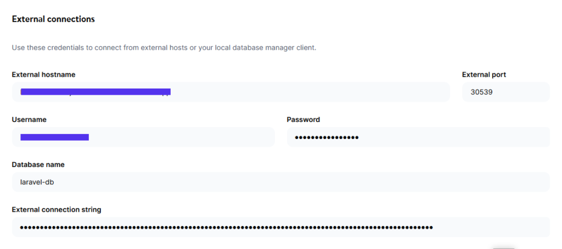Click the "External hostname" label

coord(43,74)
